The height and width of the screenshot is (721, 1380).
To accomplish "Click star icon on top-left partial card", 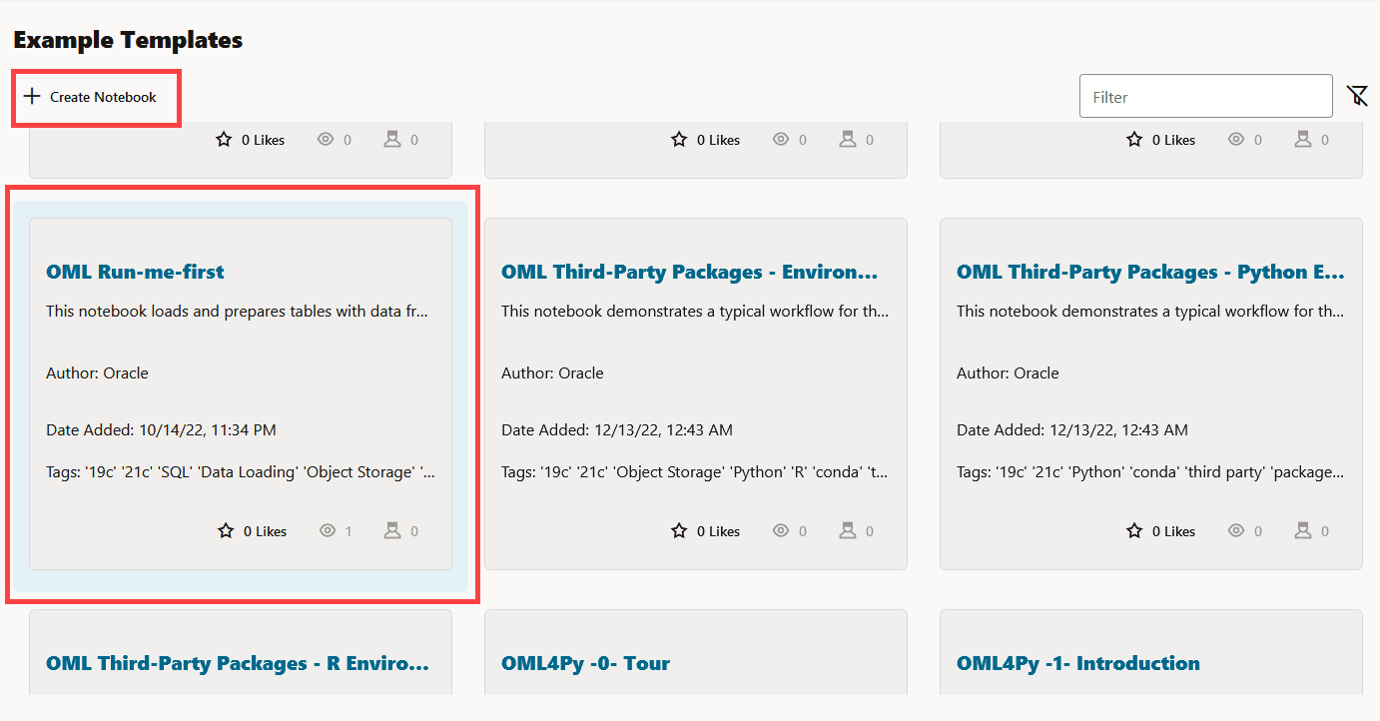I will click(224, 140).
